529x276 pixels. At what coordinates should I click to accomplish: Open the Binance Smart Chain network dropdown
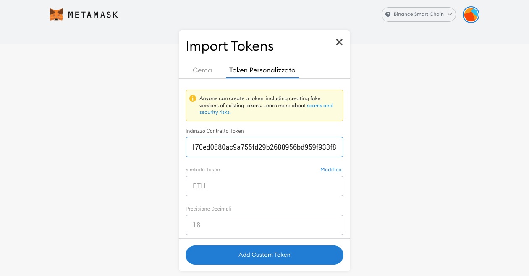[419, 14]
